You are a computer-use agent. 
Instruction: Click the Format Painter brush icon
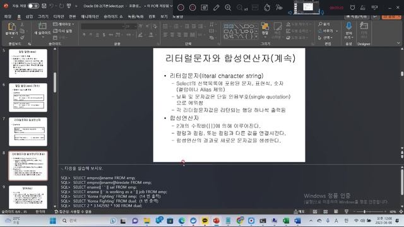tap(22, 38)
